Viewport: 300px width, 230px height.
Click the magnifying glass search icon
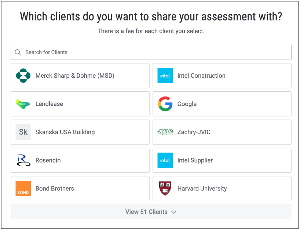(x=18, y=52)
